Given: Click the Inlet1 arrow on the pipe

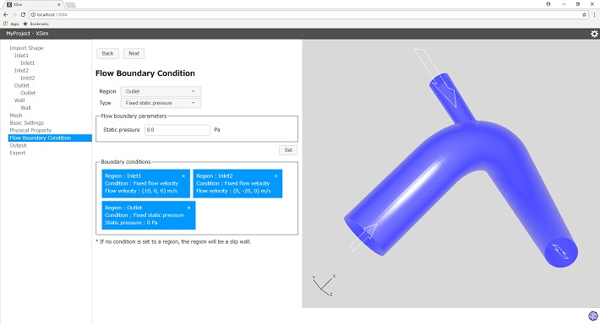Looking at the screenshot, I should coord(363,238).
